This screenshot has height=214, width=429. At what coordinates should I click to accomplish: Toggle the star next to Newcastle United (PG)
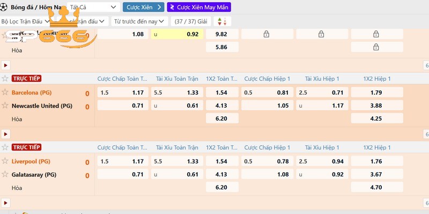(6, 106)
